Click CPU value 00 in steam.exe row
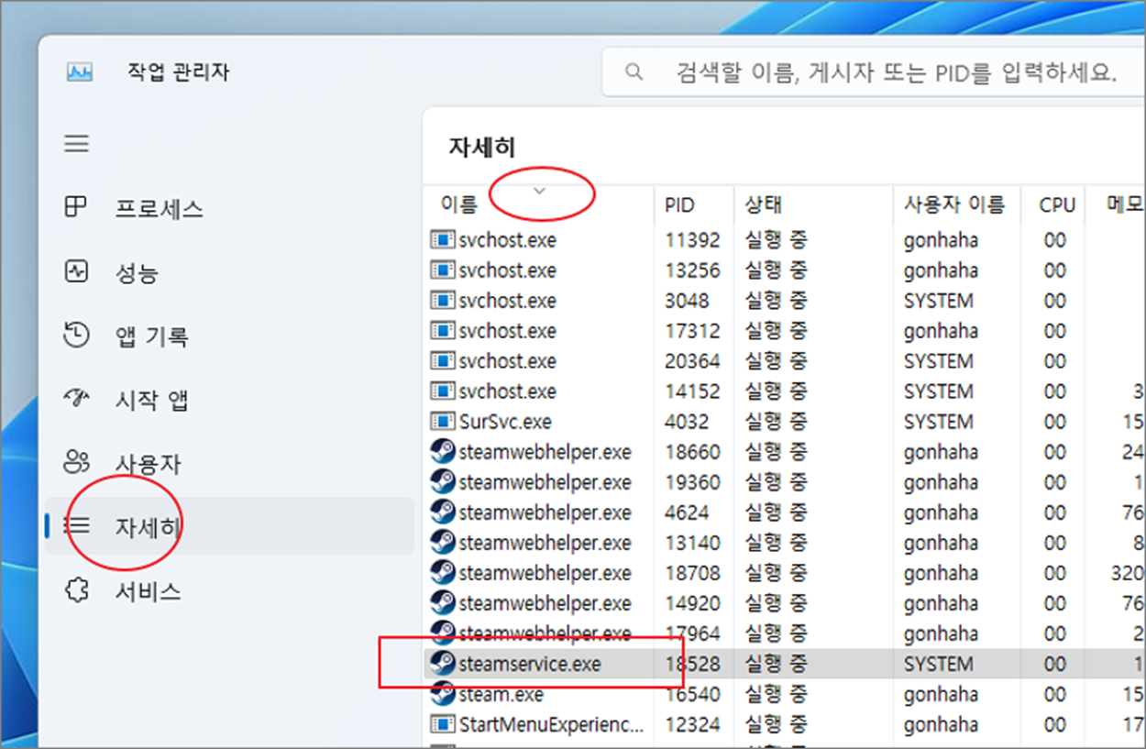1146x749 pixels. pos(1055,694)
